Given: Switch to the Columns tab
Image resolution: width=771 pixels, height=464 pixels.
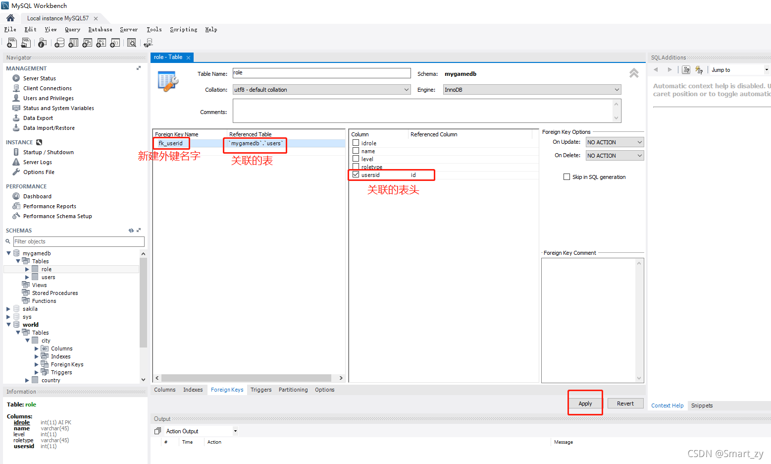Looking at the screenshot, I should point(164,390).
